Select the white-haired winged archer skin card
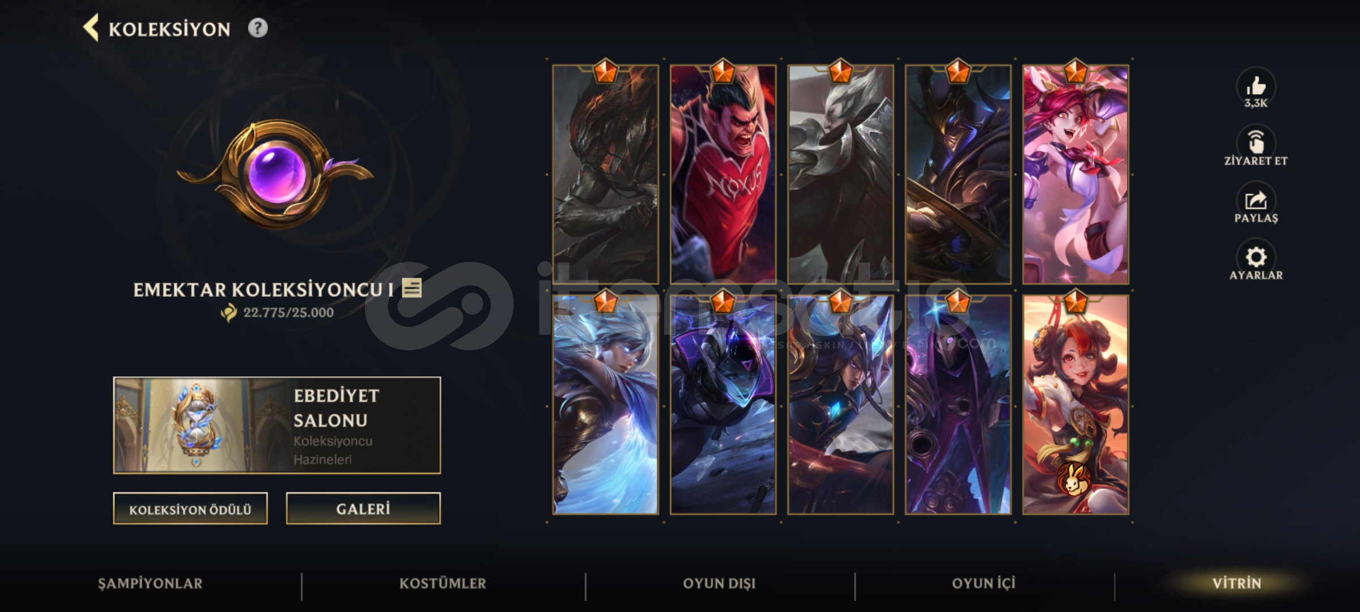The image size is (1360, 612). pyautogui.click(x=606, y=405)
